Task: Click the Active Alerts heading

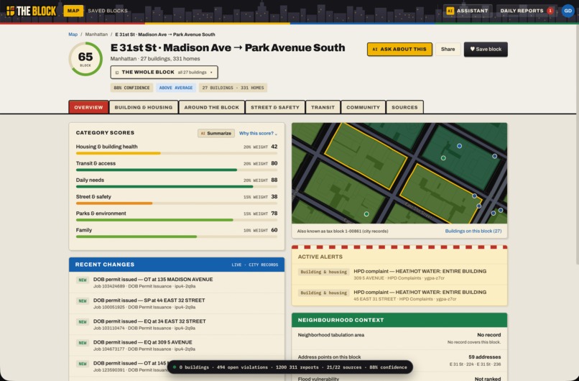Action: click(320, 257)
